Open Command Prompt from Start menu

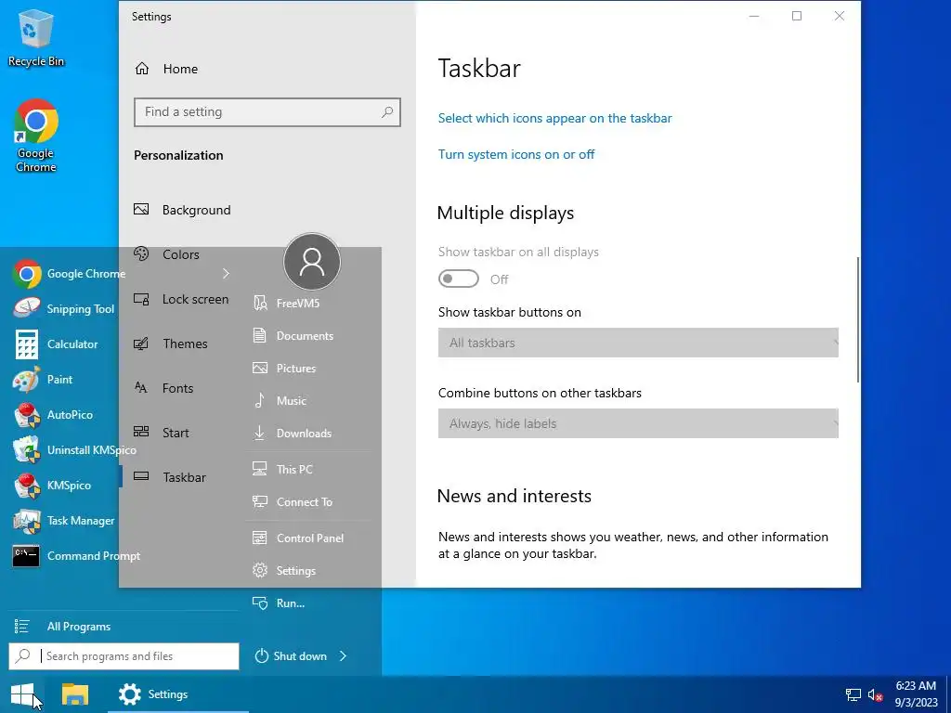(76, 555)
